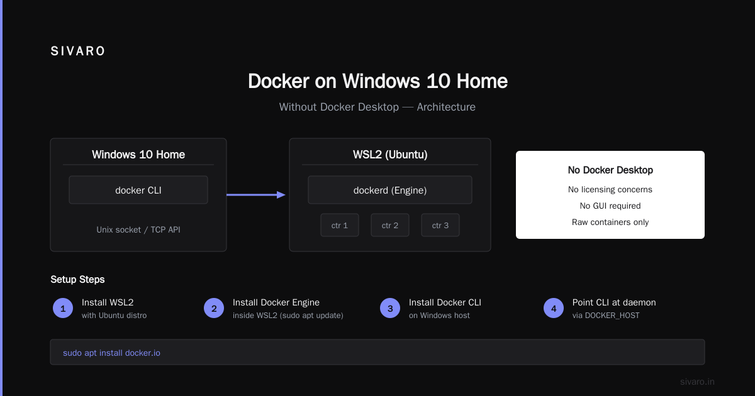Screen dimensions: 755x396
Task: Click the "Raw containers only" line
Action: tap(610, 222)
